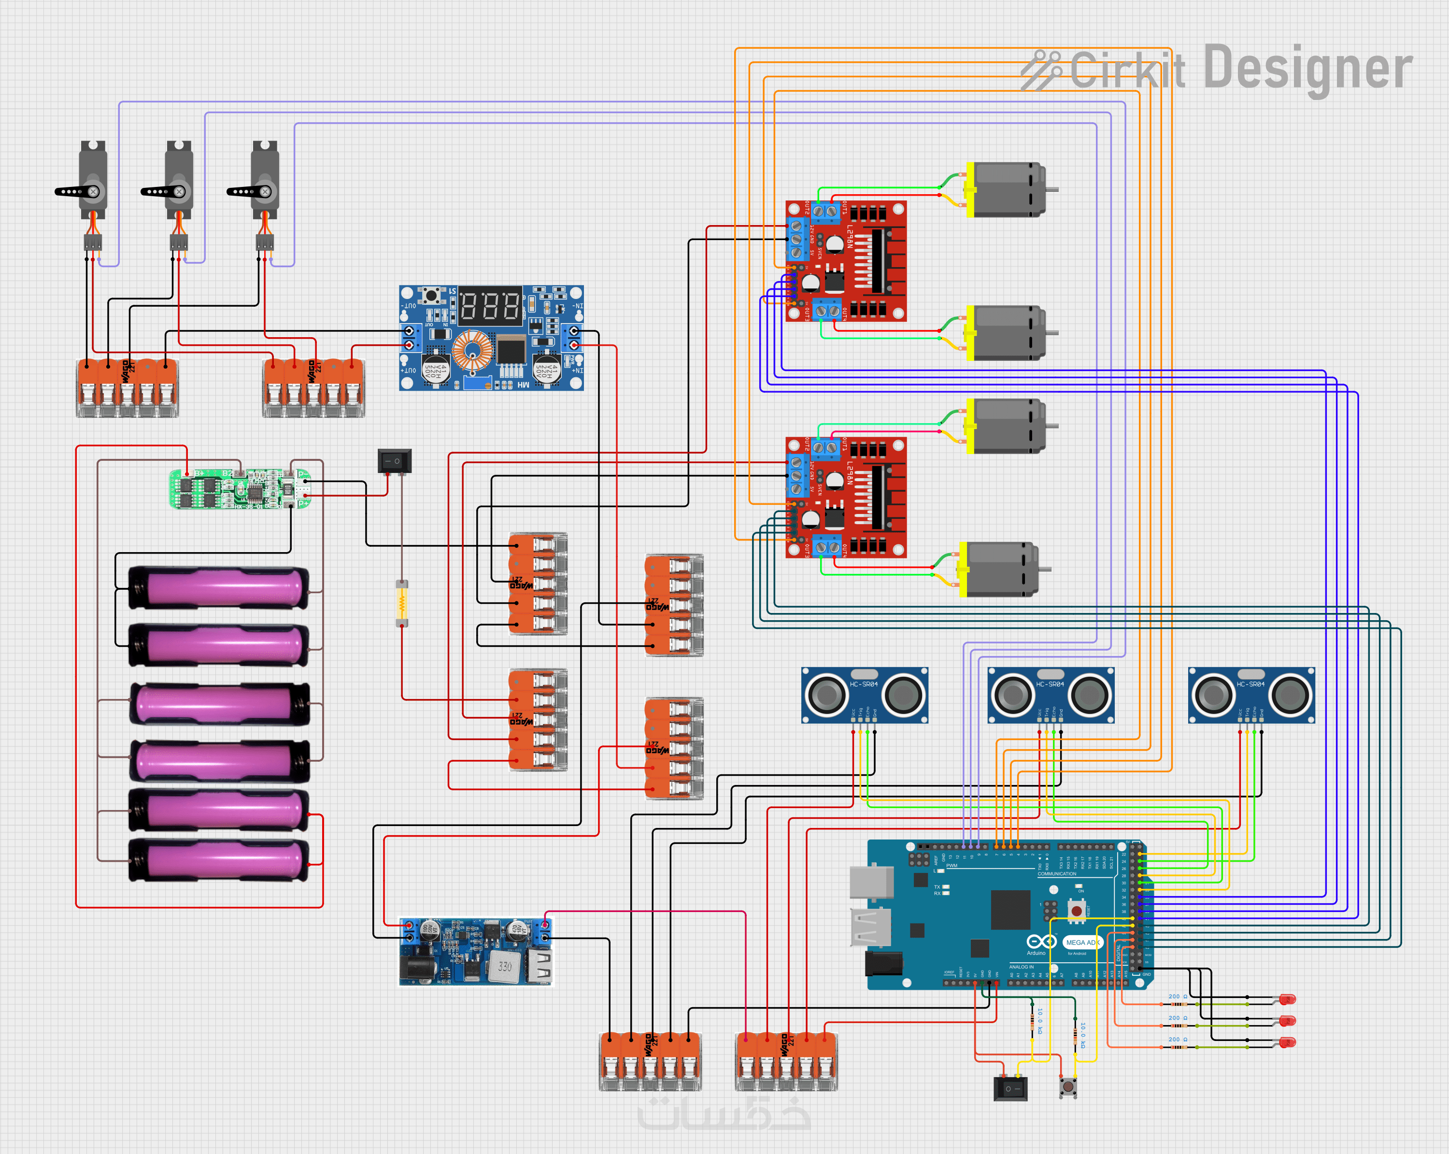Select the topmost pink 18650 battery cell
This screenshot has width=1449, height=1154.
pyautogui.click(x=220, y=588)
